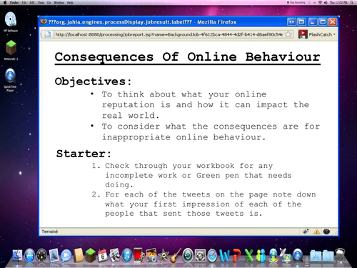Expand the FlashCatch dropdown arrow
357x268 pixels.
334,34
